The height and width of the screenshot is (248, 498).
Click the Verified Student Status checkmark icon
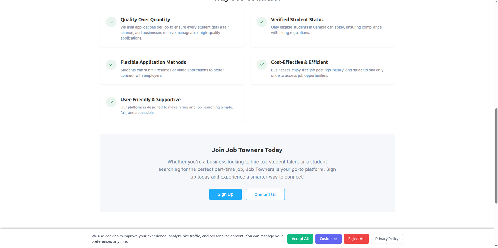(262, 22)
